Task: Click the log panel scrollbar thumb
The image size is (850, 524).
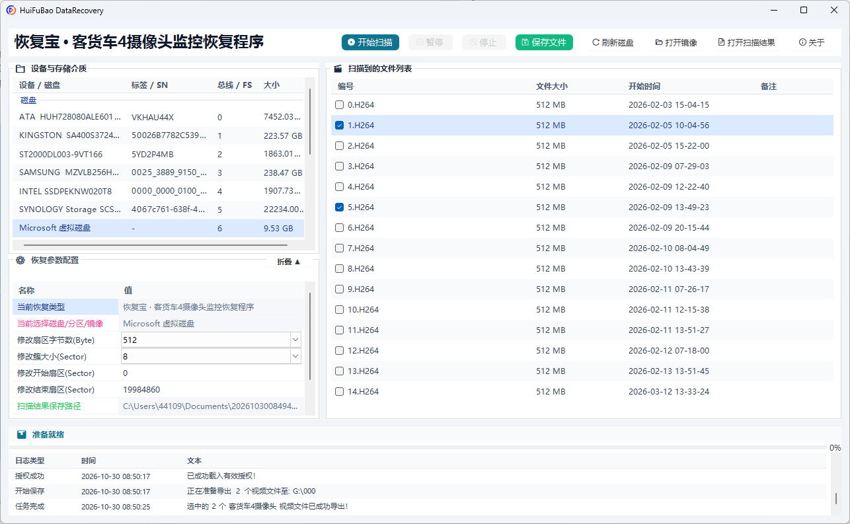Action: click(x=836, y=499)
